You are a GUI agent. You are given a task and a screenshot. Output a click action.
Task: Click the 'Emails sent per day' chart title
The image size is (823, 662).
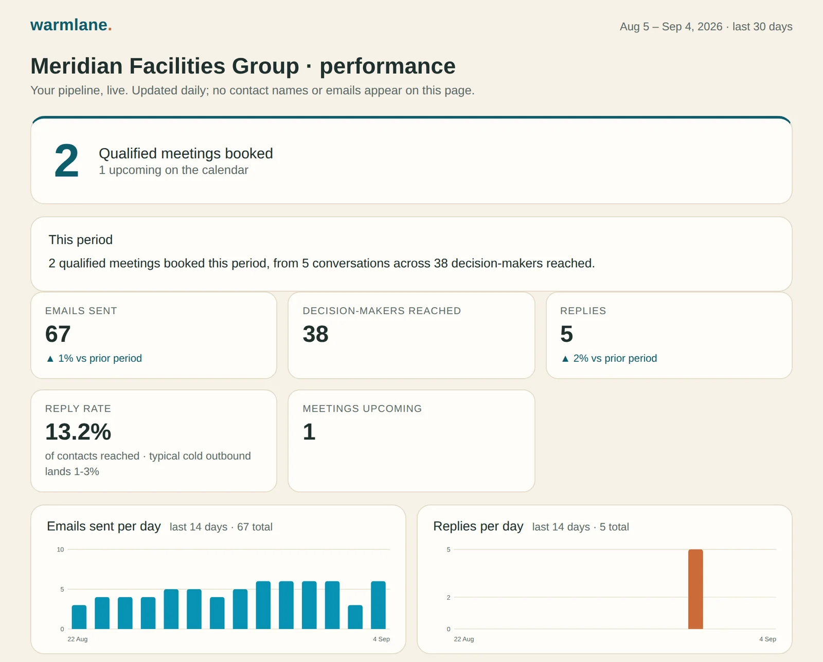[104, 526]
